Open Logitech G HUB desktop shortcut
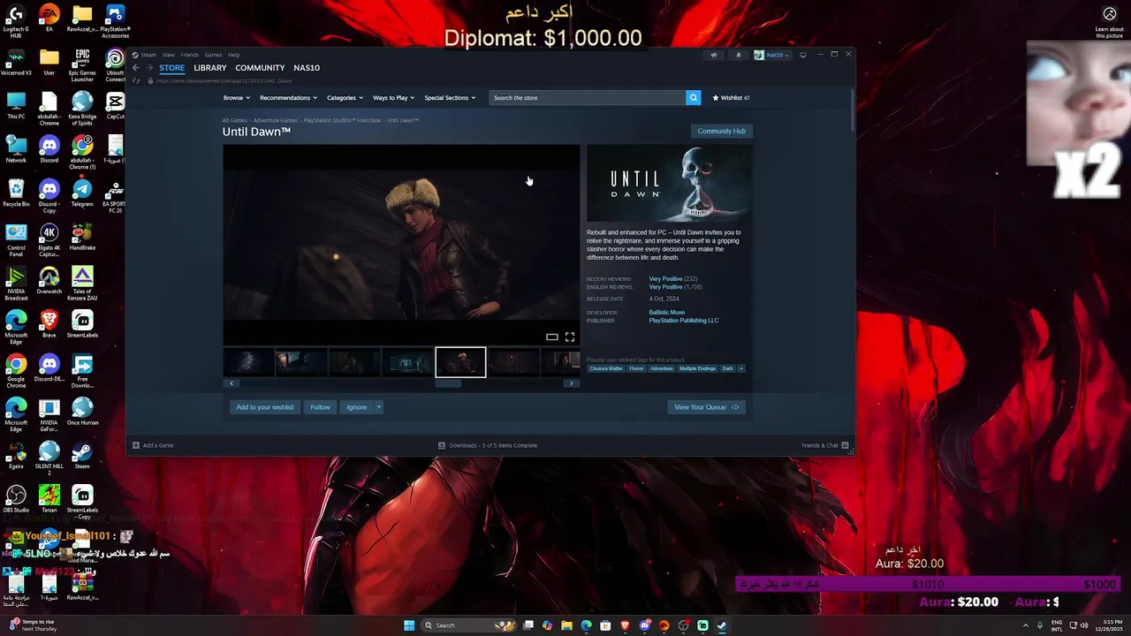This screenshot has width=1131, height=636. [x=16, y=21]
